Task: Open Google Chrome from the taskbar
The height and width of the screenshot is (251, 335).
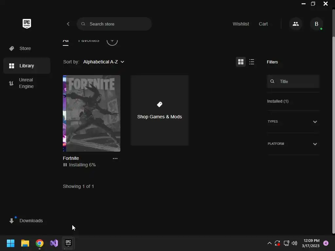Action: [x=40, y=243]
